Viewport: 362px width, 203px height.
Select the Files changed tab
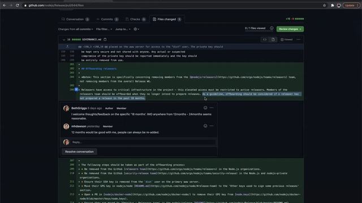[167, 19]
